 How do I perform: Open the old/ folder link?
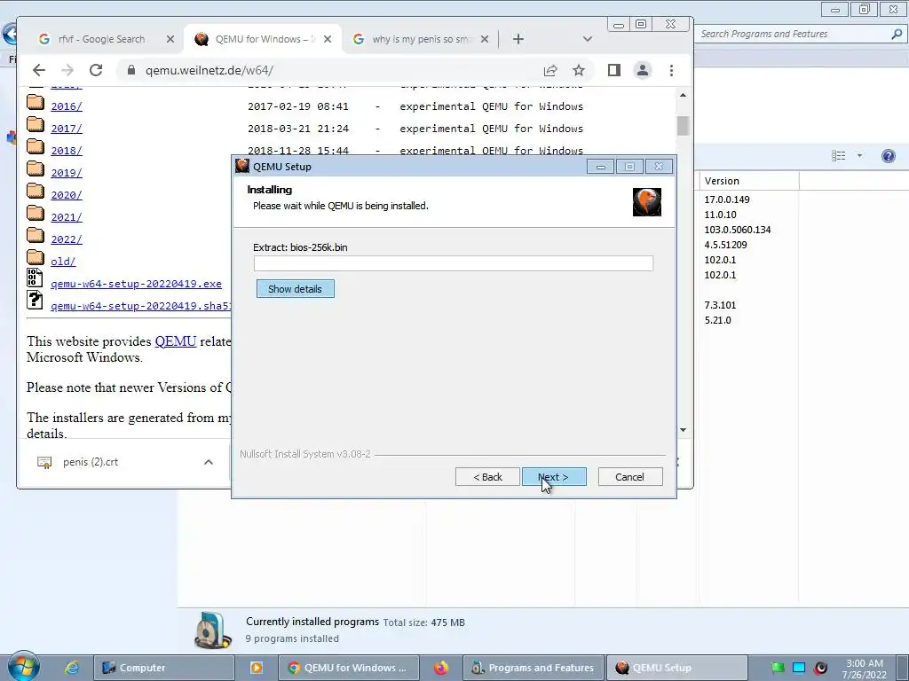(63, 262)
